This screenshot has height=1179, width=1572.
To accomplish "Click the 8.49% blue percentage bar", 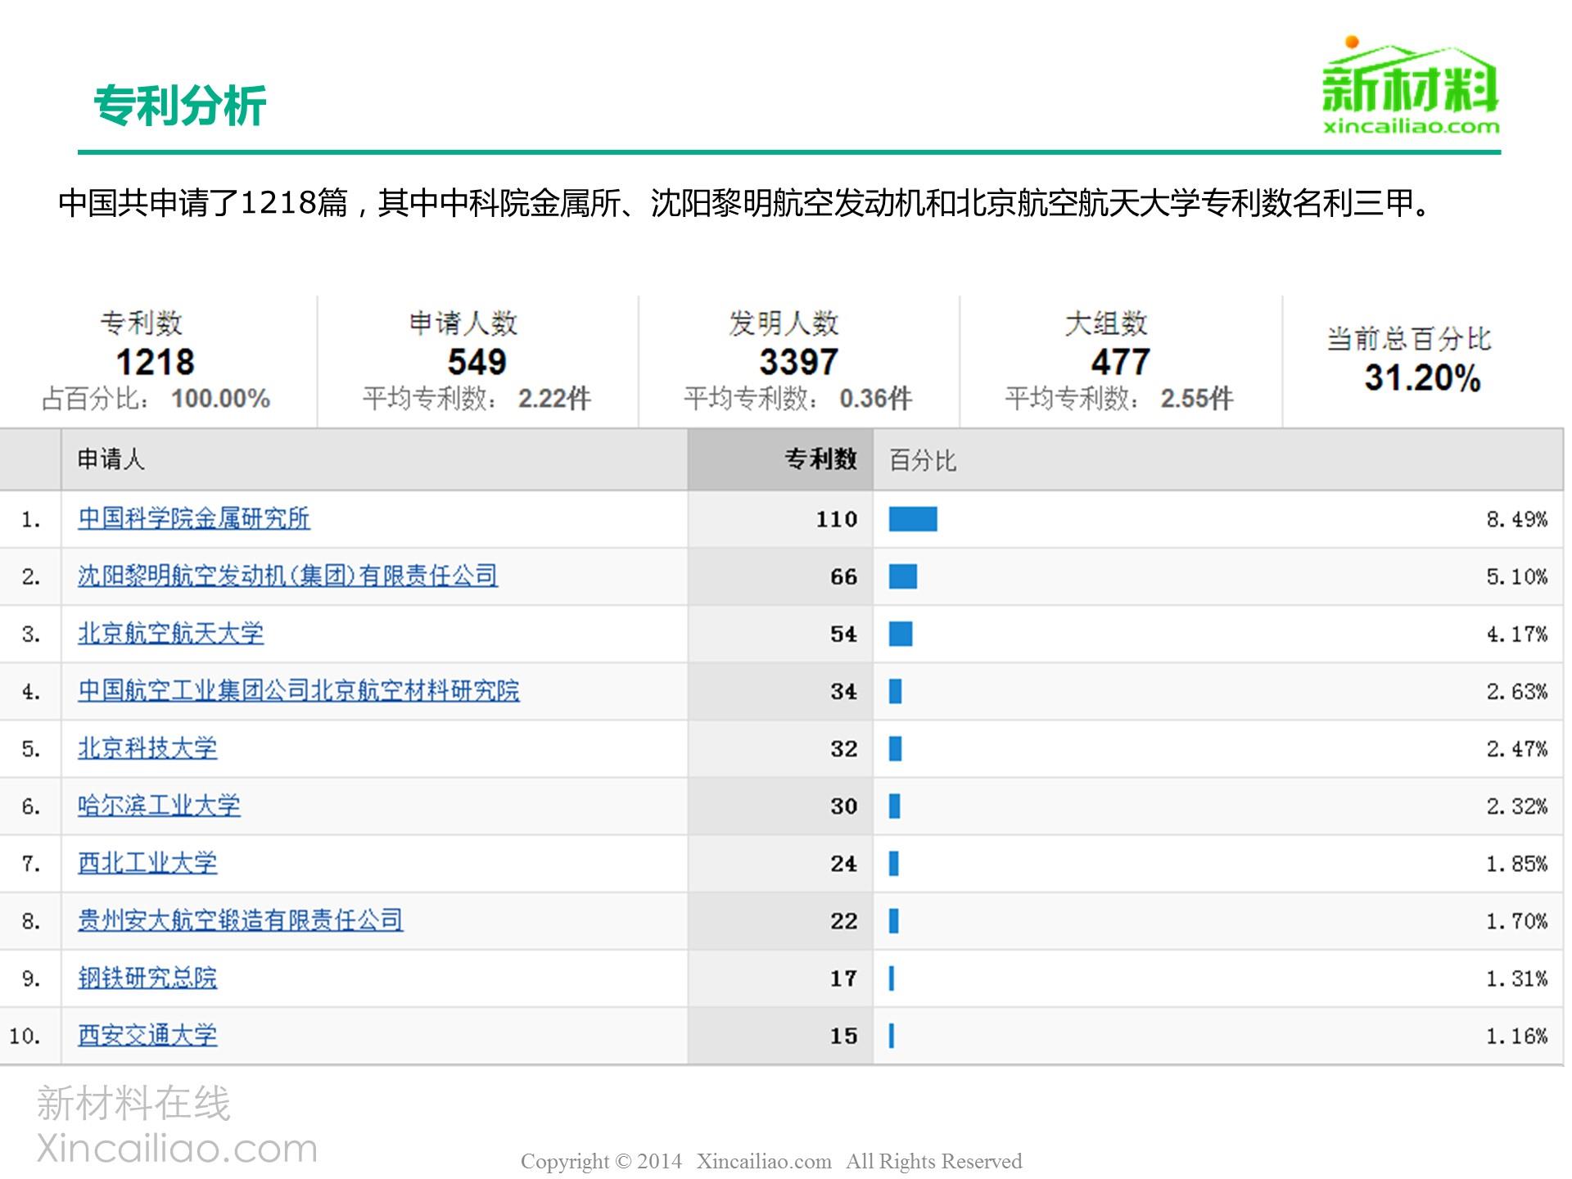I will tap(913, 519).
